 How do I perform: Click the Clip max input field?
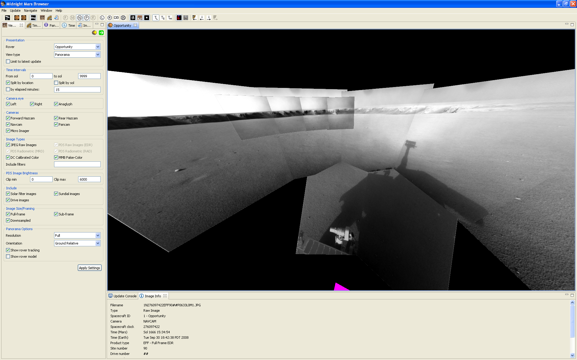pos(89,179)
